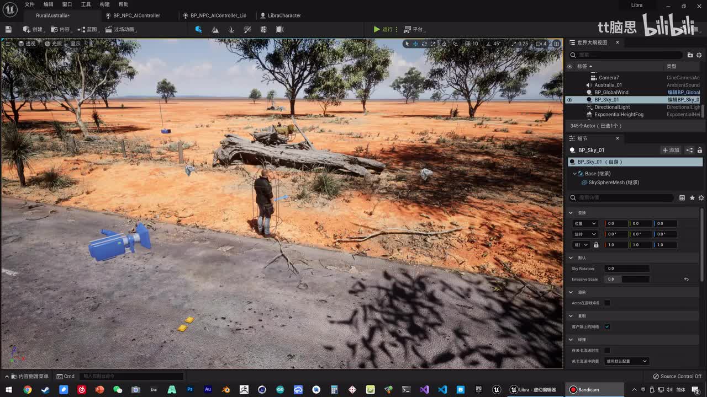The image size is (707, 397).
Task: Toggle the level streaming generation checkbox
Action: coord(607,350)
